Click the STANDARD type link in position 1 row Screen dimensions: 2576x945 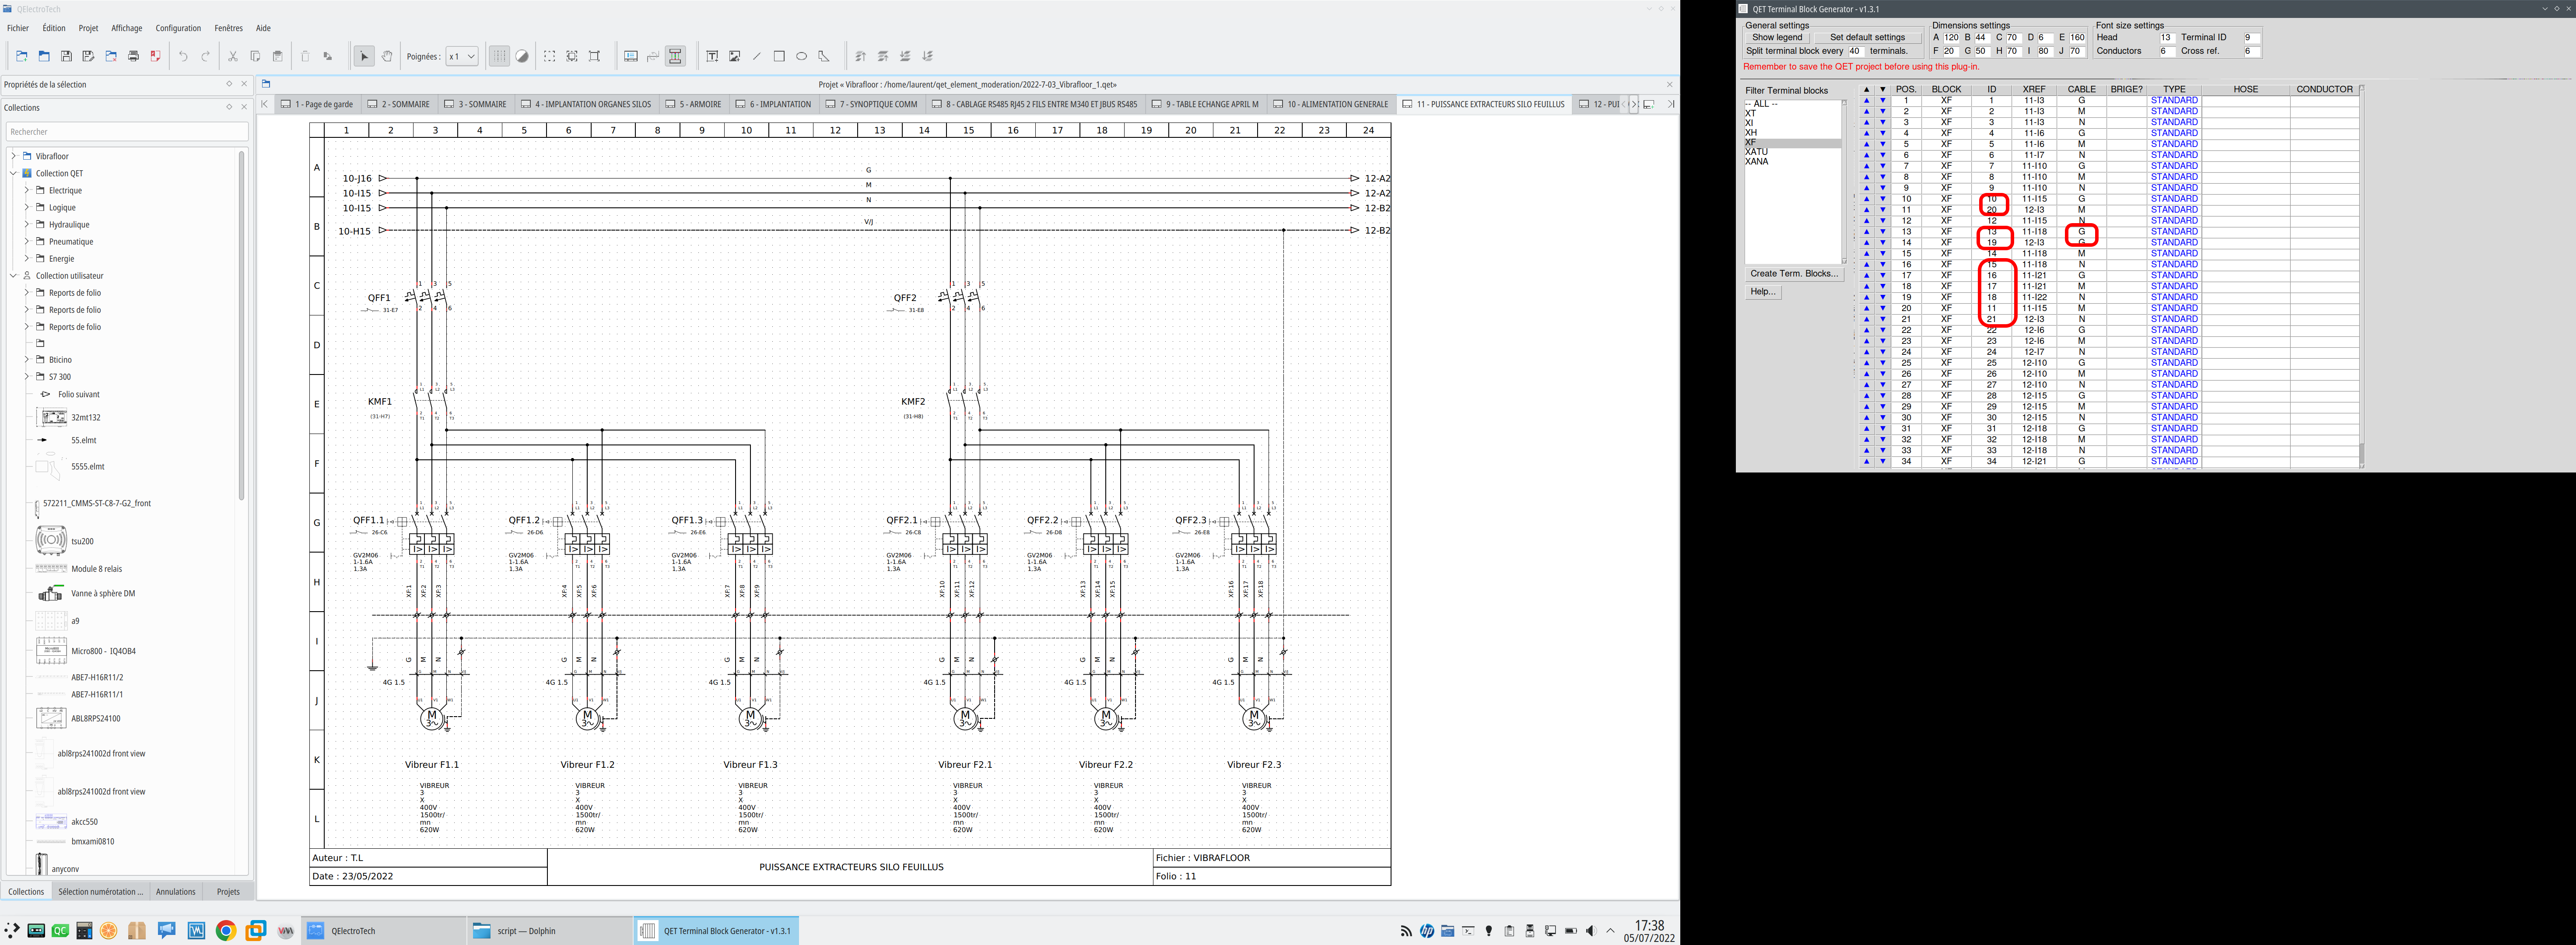click(2174, 100)
